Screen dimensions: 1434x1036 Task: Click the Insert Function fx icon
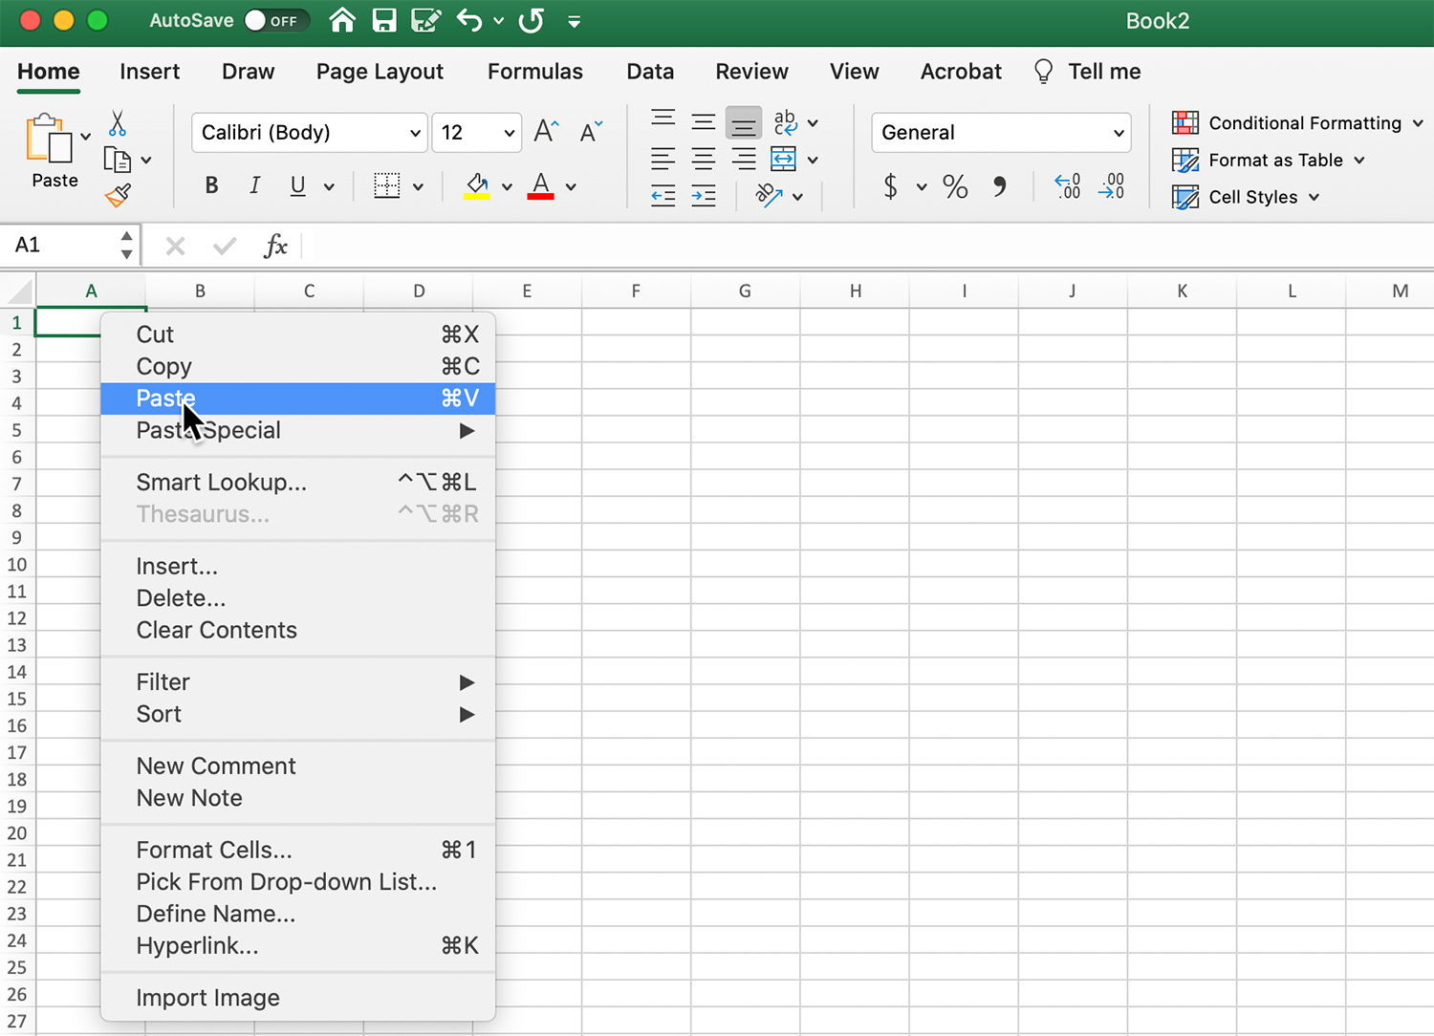275,247
